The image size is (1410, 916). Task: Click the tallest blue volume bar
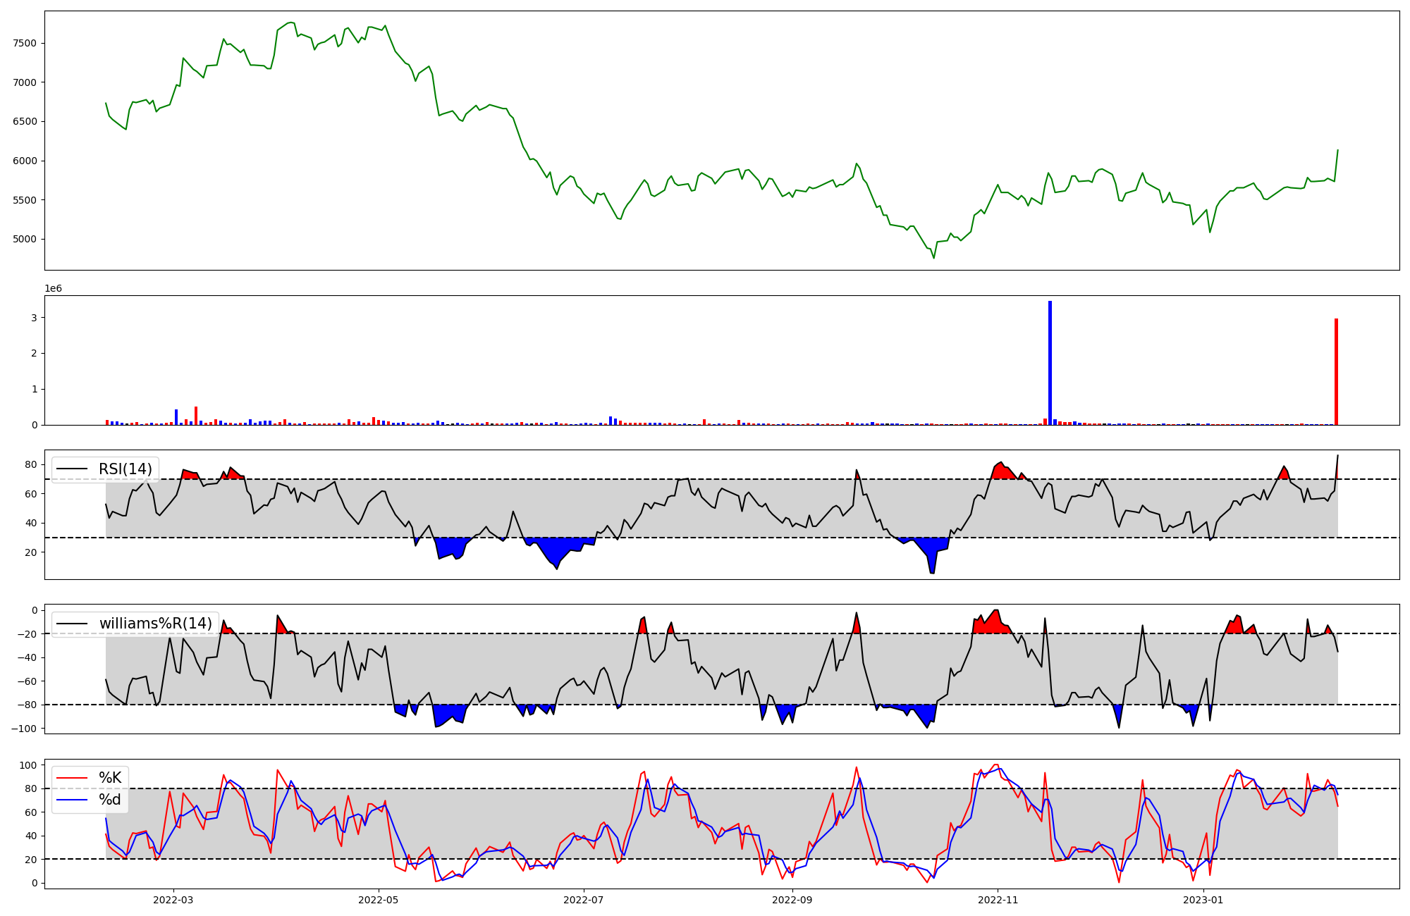[1050, 363]
